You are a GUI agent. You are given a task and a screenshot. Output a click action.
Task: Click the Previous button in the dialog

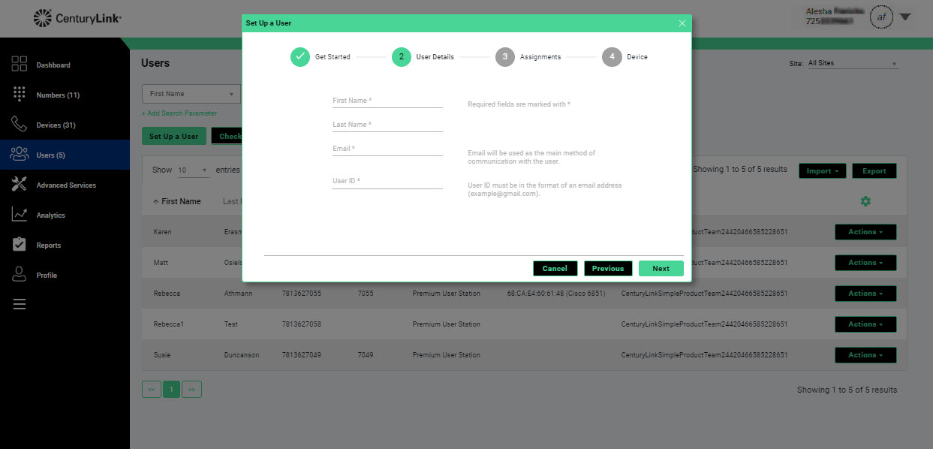click(x=608, y=269)
